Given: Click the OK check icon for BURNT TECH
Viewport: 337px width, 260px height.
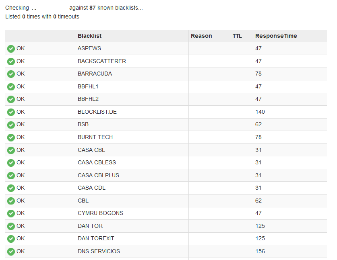Looking at the screenshot, I should coord(11,137).
